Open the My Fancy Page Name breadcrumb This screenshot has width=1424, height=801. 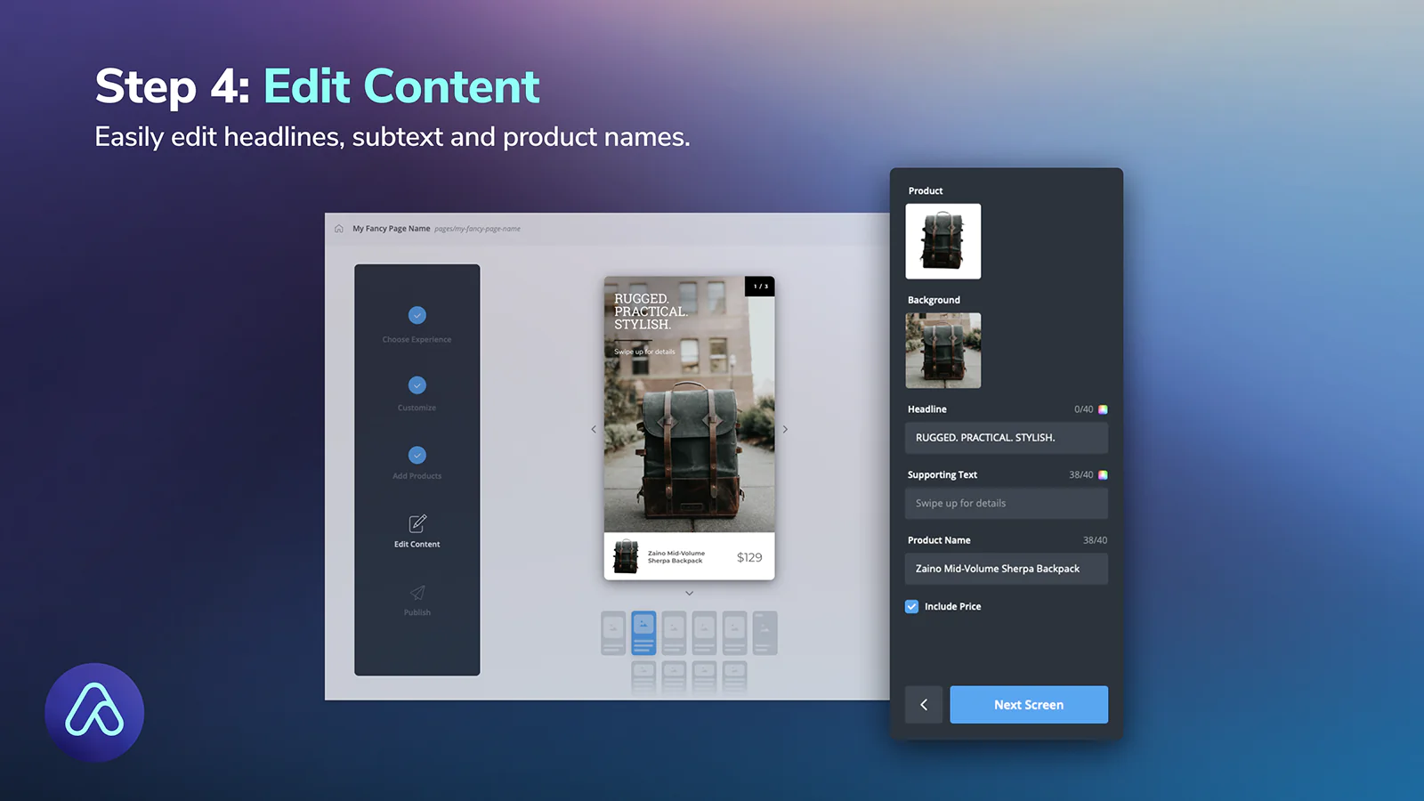tap(391, 229)
